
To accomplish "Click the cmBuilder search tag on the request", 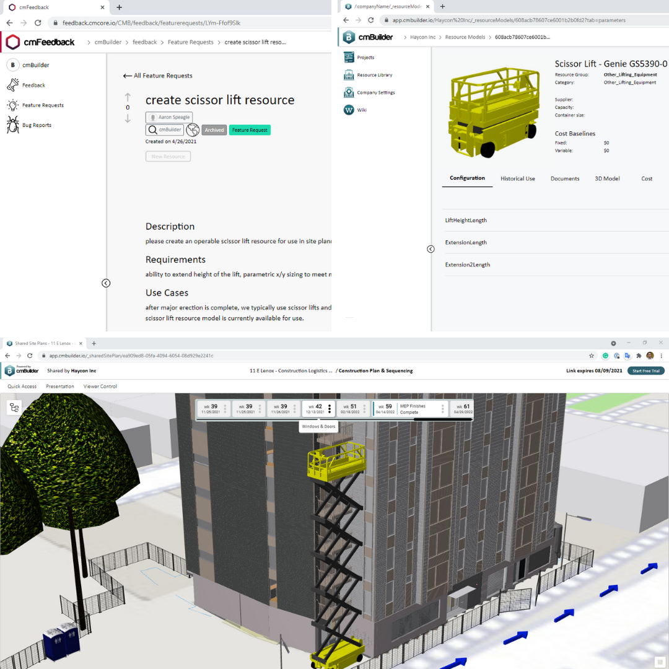I will pos(165,129).
